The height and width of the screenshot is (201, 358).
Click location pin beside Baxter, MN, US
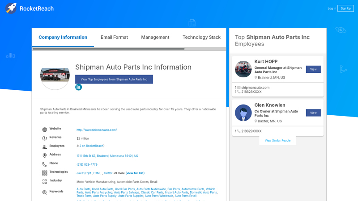(x=256, y=121)
